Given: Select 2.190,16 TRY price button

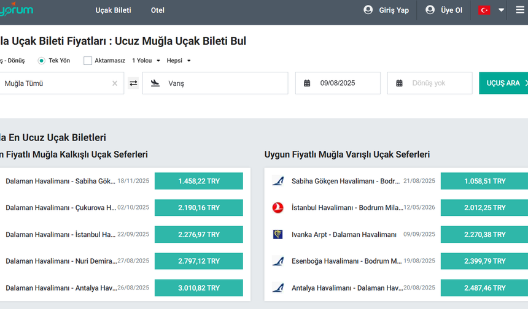Looking at the screenshot, I should point(199,207).
